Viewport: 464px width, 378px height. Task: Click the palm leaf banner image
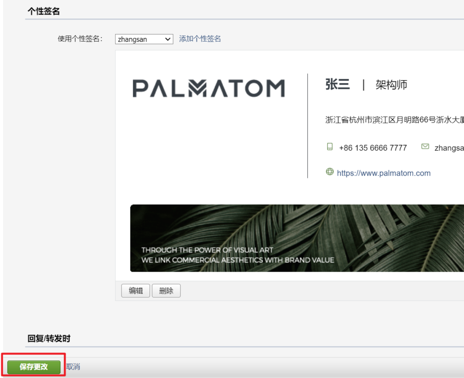[x=297, y=238]
